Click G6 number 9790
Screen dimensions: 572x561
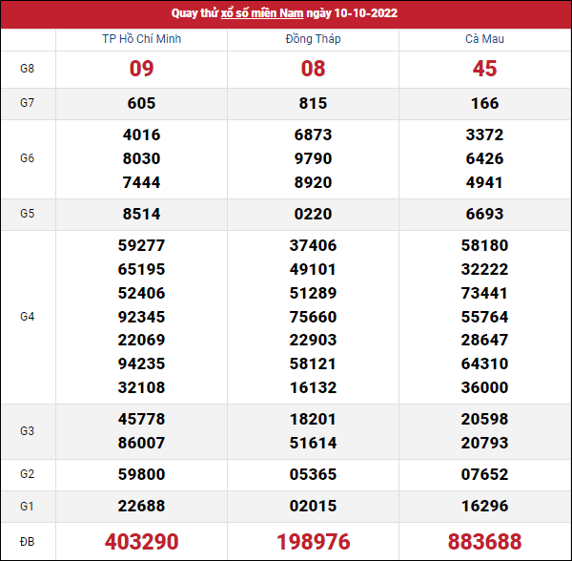click(x=313, y=158)
